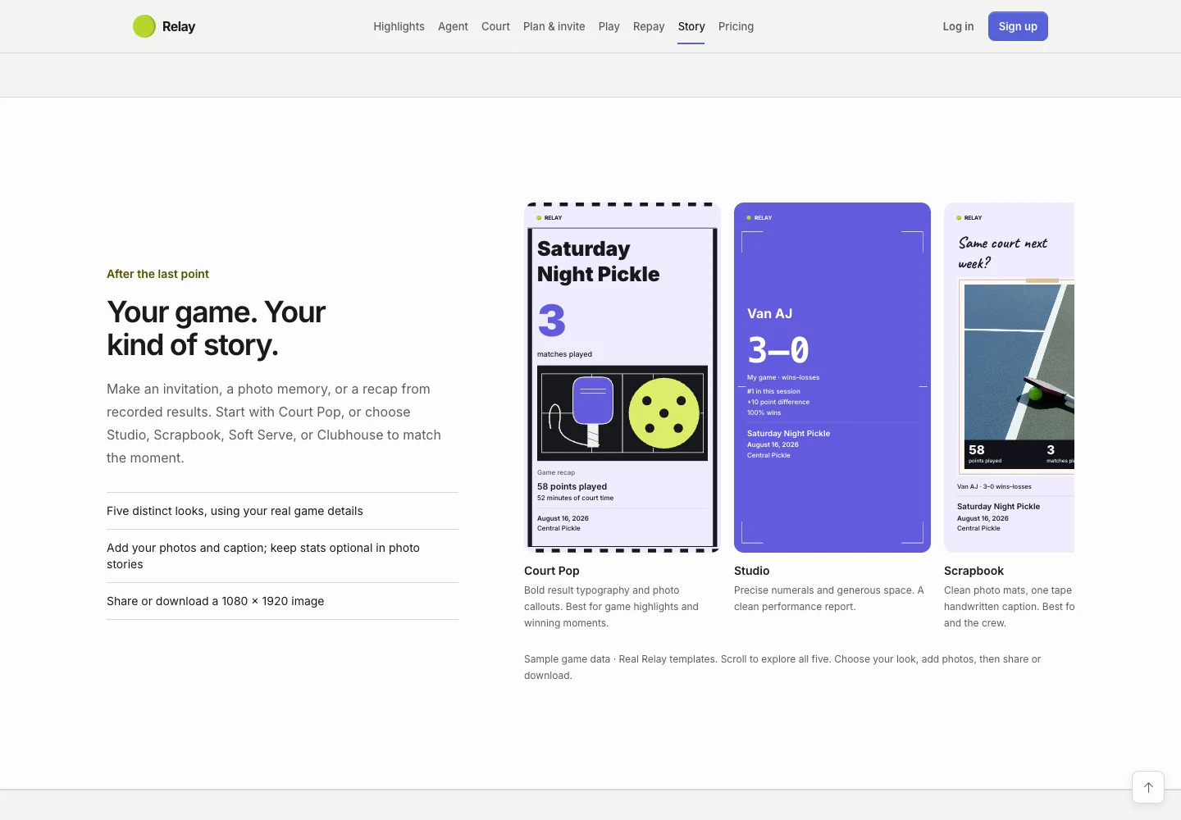Click 'Saturday Night Pickle' title in Court Pop
Viewport: 1181px width, 820px height.
click(598, 262)
